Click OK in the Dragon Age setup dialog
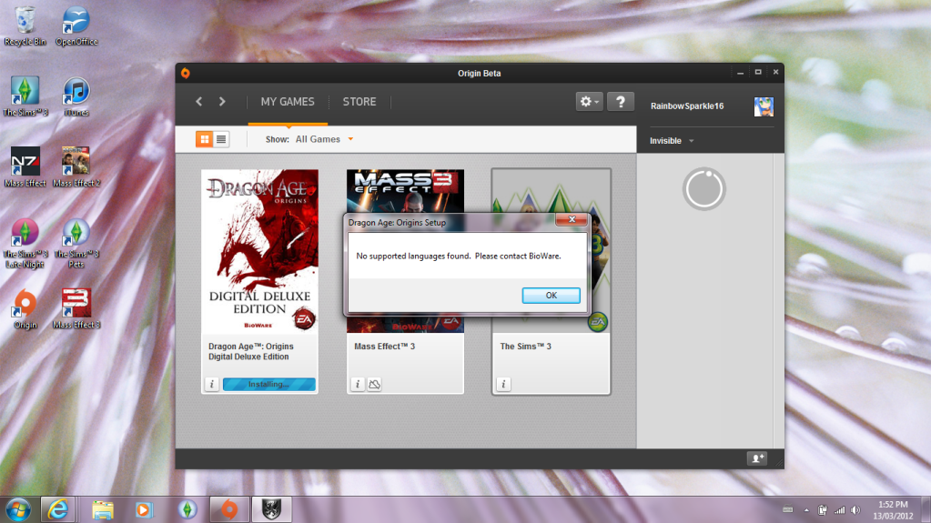Screen dimensions: 931x523 pyautogui.click(x=551, y=296)
